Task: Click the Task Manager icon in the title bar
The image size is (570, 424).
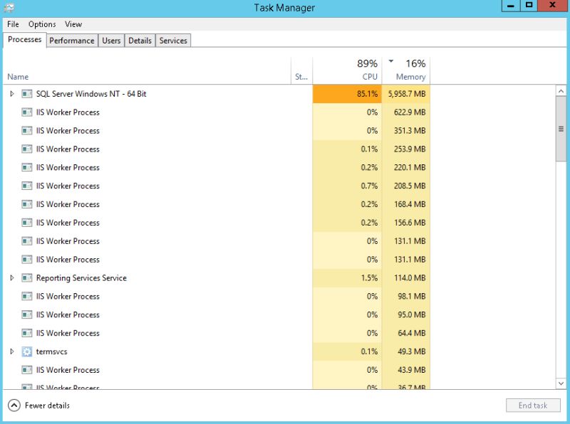Action: click(x=9, y=8)
